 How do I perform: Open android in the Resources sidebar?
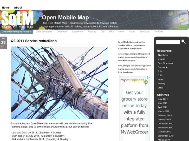click(x=161, y=59)
